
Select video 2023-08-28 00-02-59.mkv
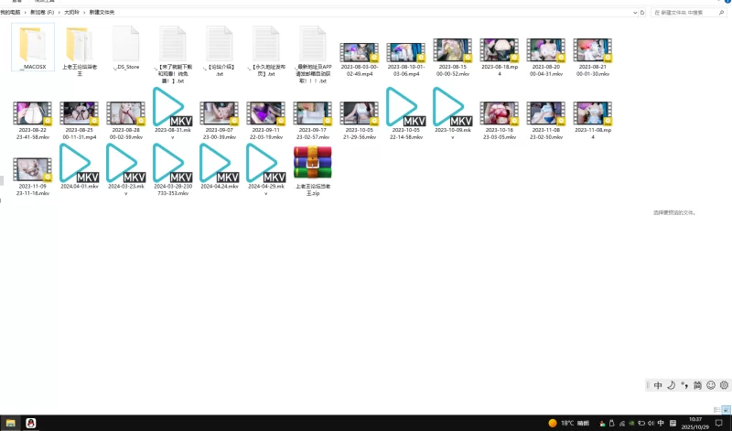(x=126, y=121)
